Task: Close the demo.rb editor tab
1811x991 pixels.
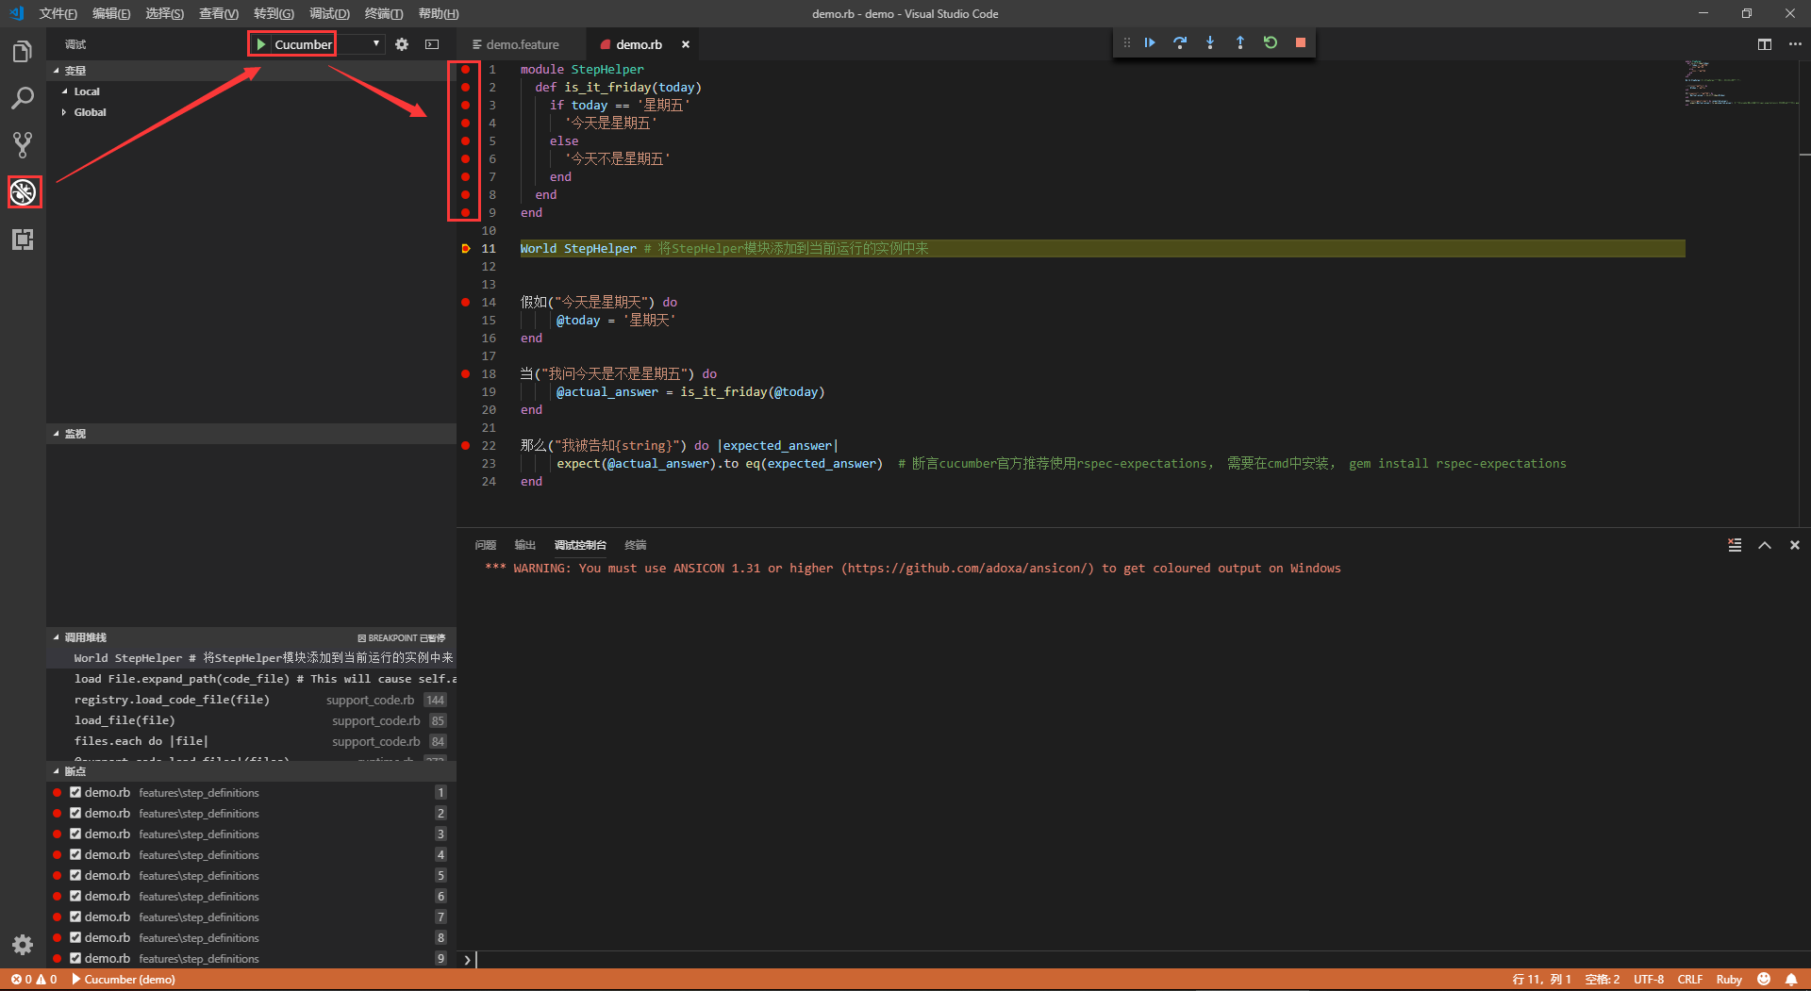Action: pyautogui.click(x=686, y=44)
